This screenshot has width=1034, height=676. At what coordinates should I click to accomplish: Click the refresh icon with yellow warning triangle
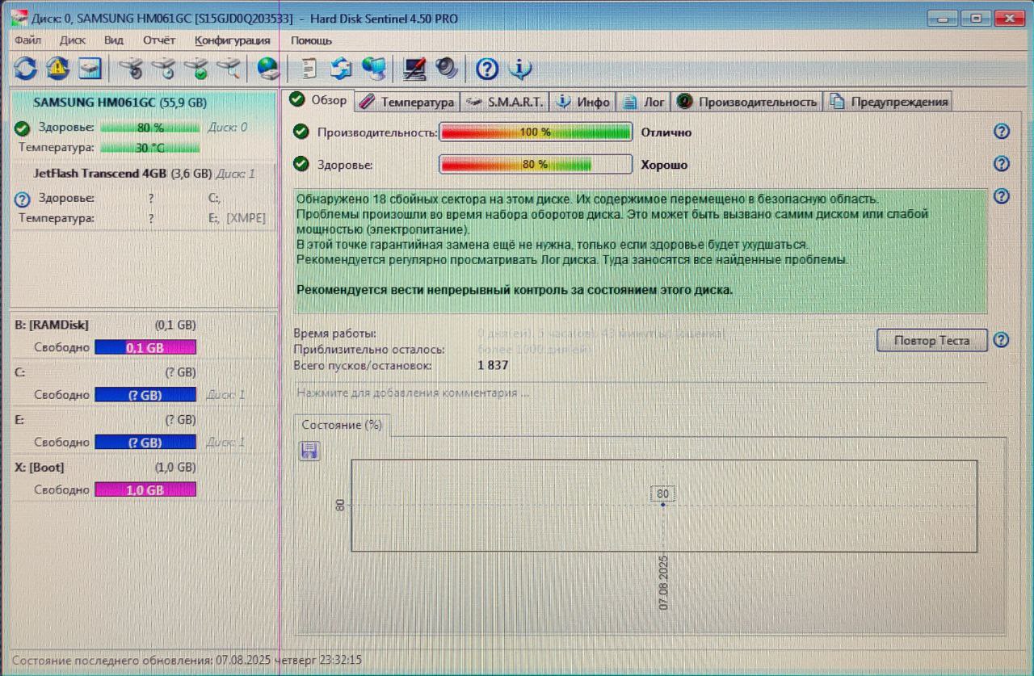click(57, 69)
